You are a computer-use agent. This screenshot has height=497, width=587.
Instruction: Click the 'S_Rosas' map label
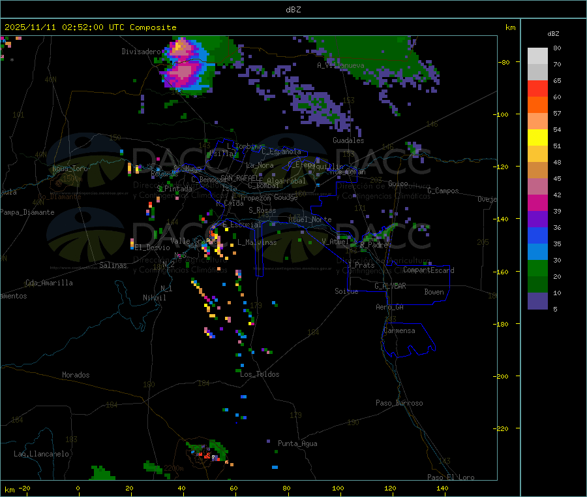[262, 210]
